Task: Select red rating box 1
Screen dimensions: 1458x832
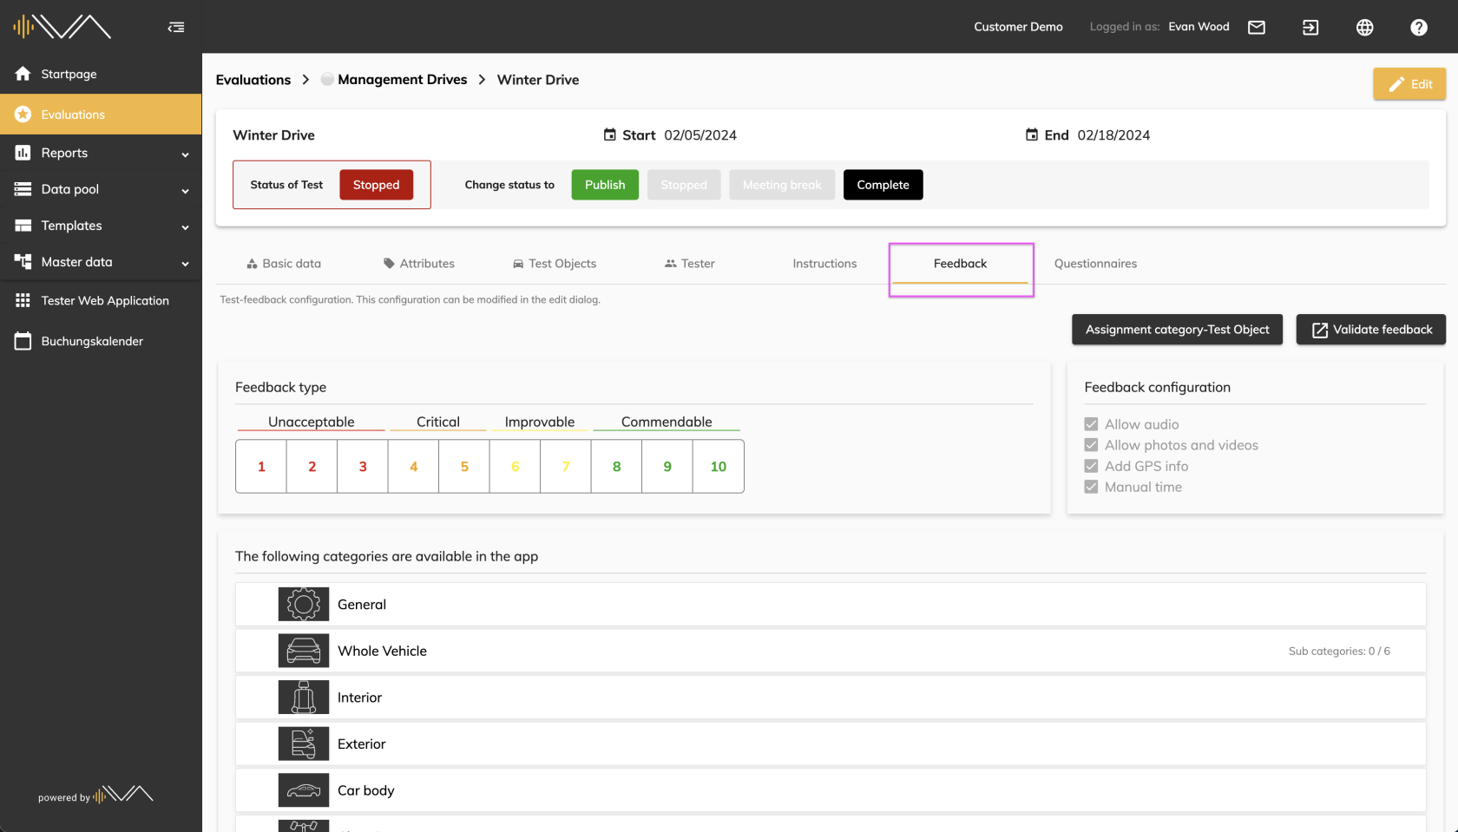Action: click(261, 467)
